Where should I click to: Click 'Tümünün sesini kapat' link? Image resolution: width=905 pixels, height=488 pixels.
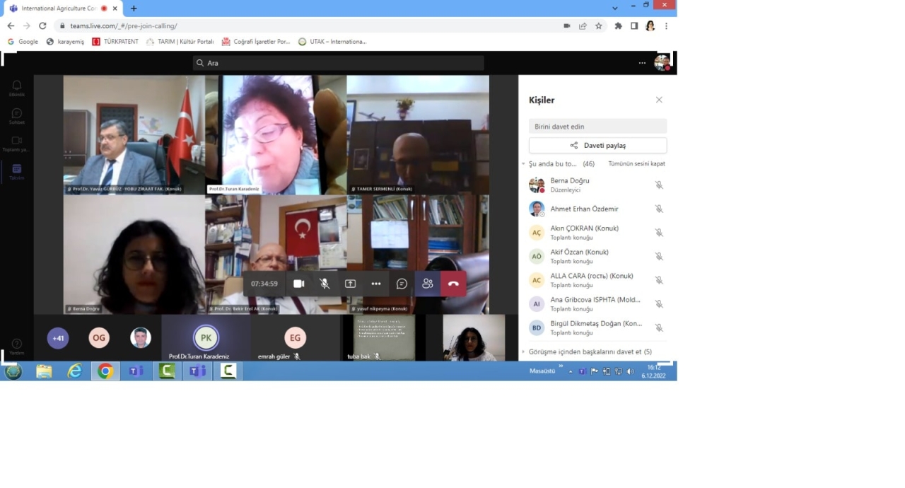coord(636,164)
